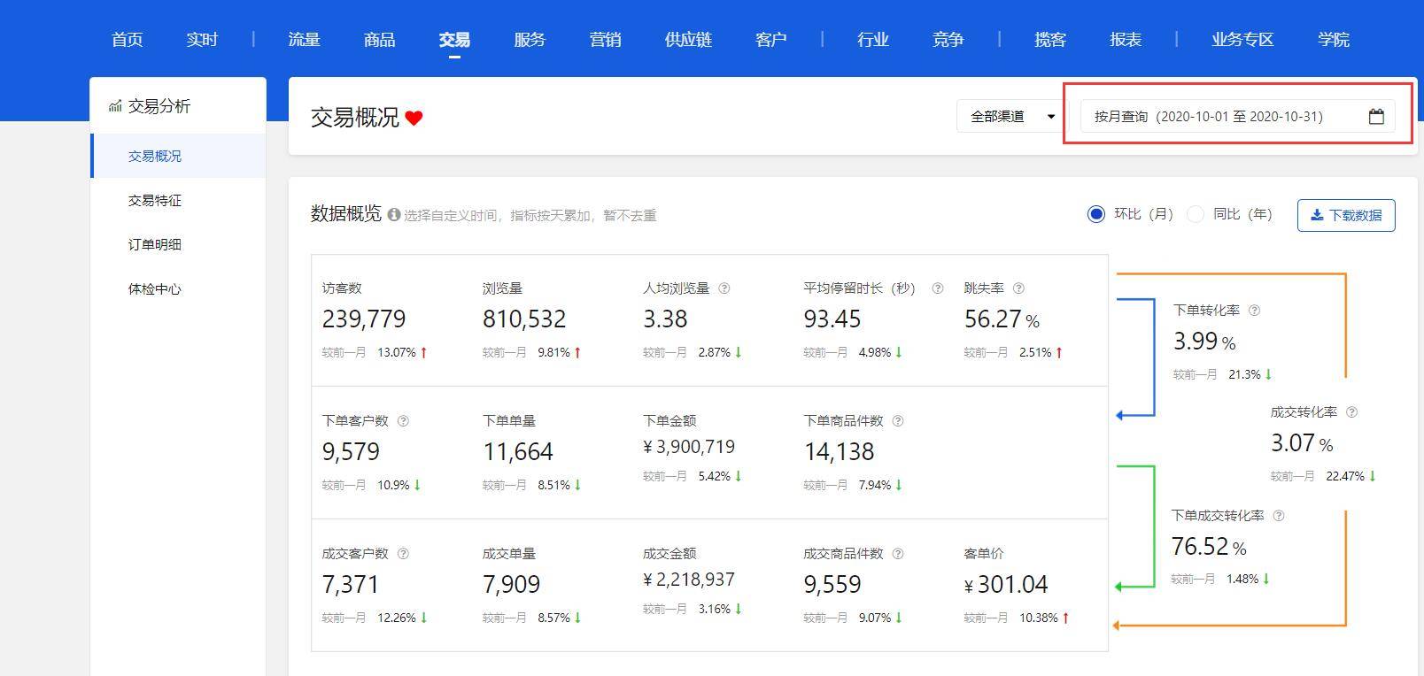Viewport: 1424px width, 676px height.
Task: Click help icon next to 下单转化率
Action: coord(1254,311)
